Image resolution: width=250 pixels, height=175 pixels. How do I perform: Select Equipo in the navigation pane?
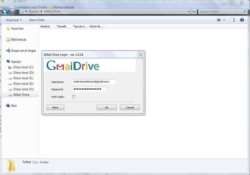click(16, 62)
